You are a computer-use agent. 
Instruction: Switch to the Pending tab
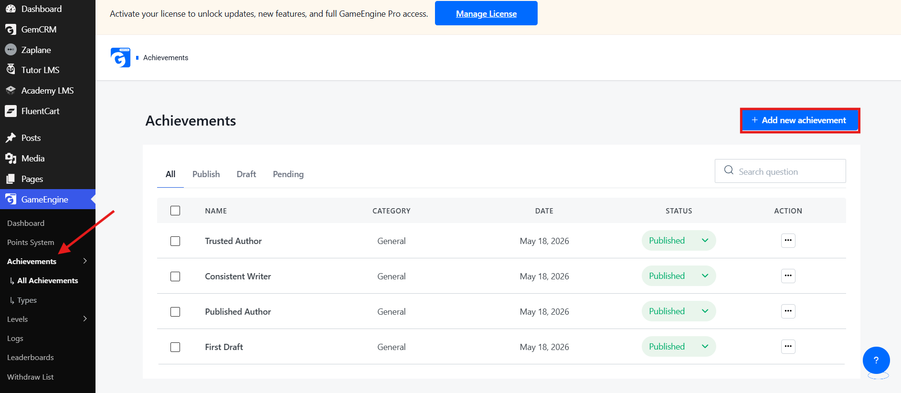(x=288, y=174)
